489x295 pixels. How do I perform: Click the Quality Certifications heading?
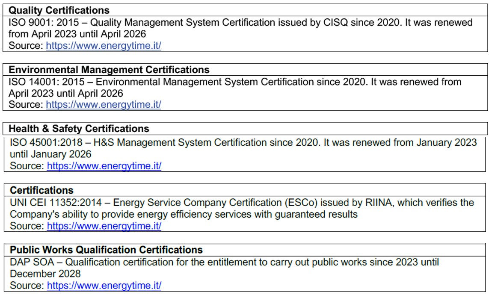59,10
